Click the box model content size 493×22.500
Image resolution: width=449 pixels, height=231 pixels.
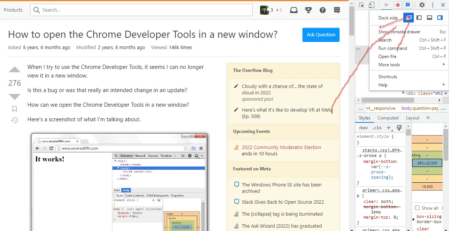click(x=427, y=163)
